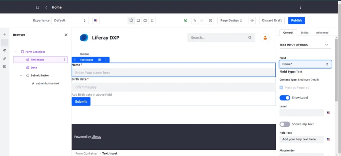Screen dimensions: 341x156
Task: Open the history clock icon
Action: (x=210, y=20)
